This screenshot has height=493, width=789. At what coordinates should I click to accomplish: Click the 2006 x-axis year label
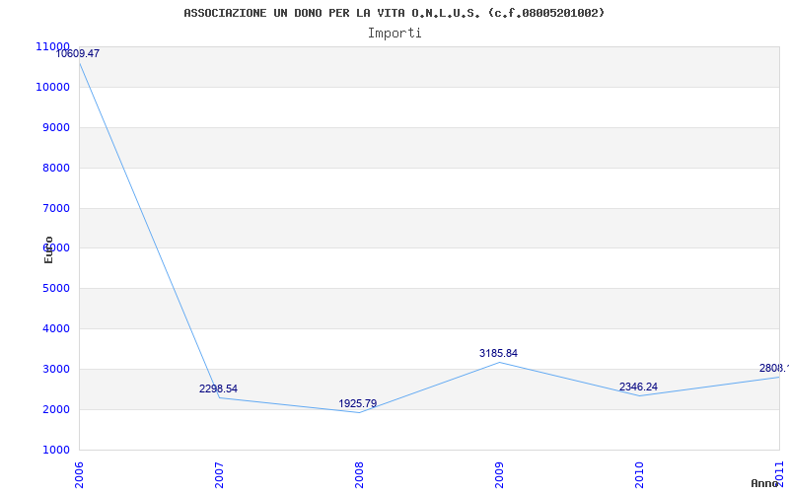coord(79,475)
